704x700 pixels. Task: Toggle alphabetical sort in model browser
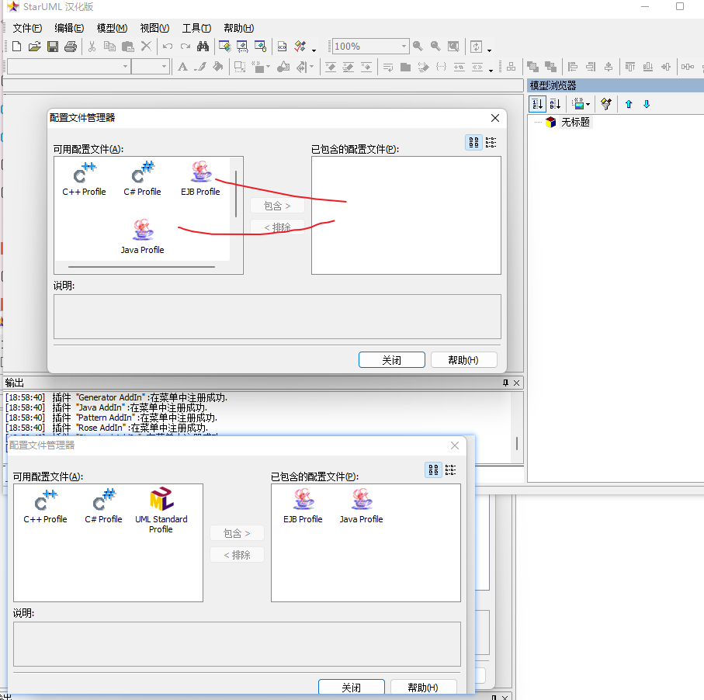556,104
